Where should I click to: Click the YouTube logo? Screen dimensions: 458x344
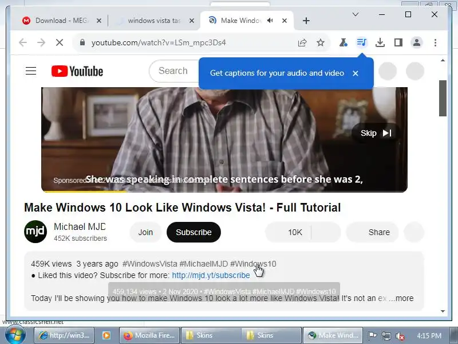tap(77, 71)
